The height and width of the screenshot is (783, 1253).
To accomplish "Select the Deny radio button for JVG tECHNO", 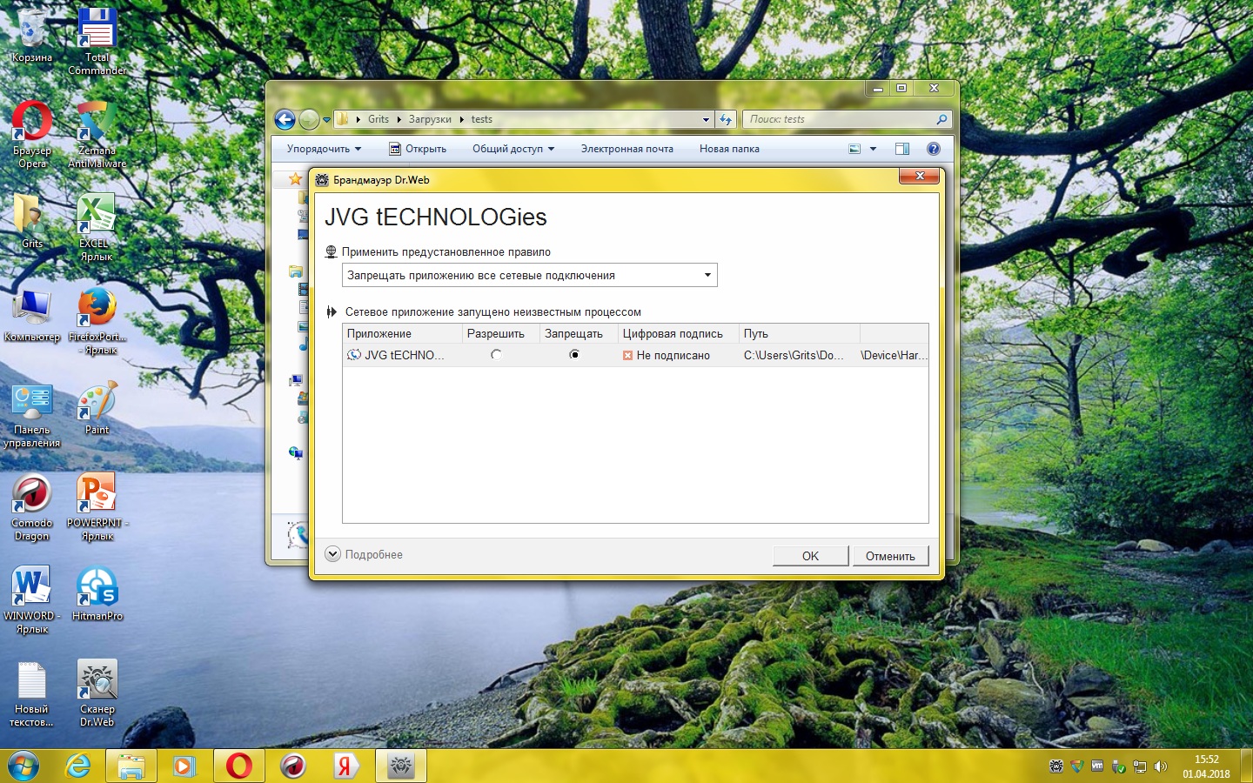I will 574,355.
